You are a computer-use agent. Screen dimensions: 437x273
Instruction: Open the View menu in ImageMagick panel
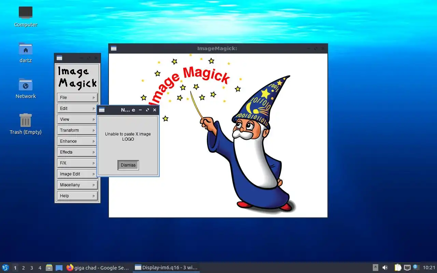pos(77,119)
